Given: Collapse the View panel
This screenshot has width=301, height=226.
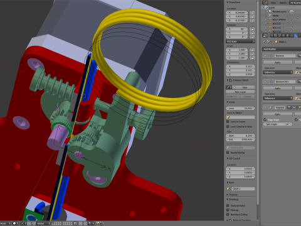Looking at the screenshot, I should (228, 102).
